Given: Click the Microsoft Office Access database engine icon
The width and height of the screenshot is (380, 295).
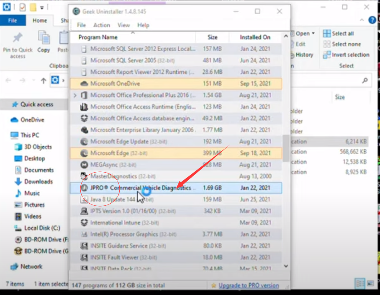Looking at the screenshot, I should pos(84,119).
